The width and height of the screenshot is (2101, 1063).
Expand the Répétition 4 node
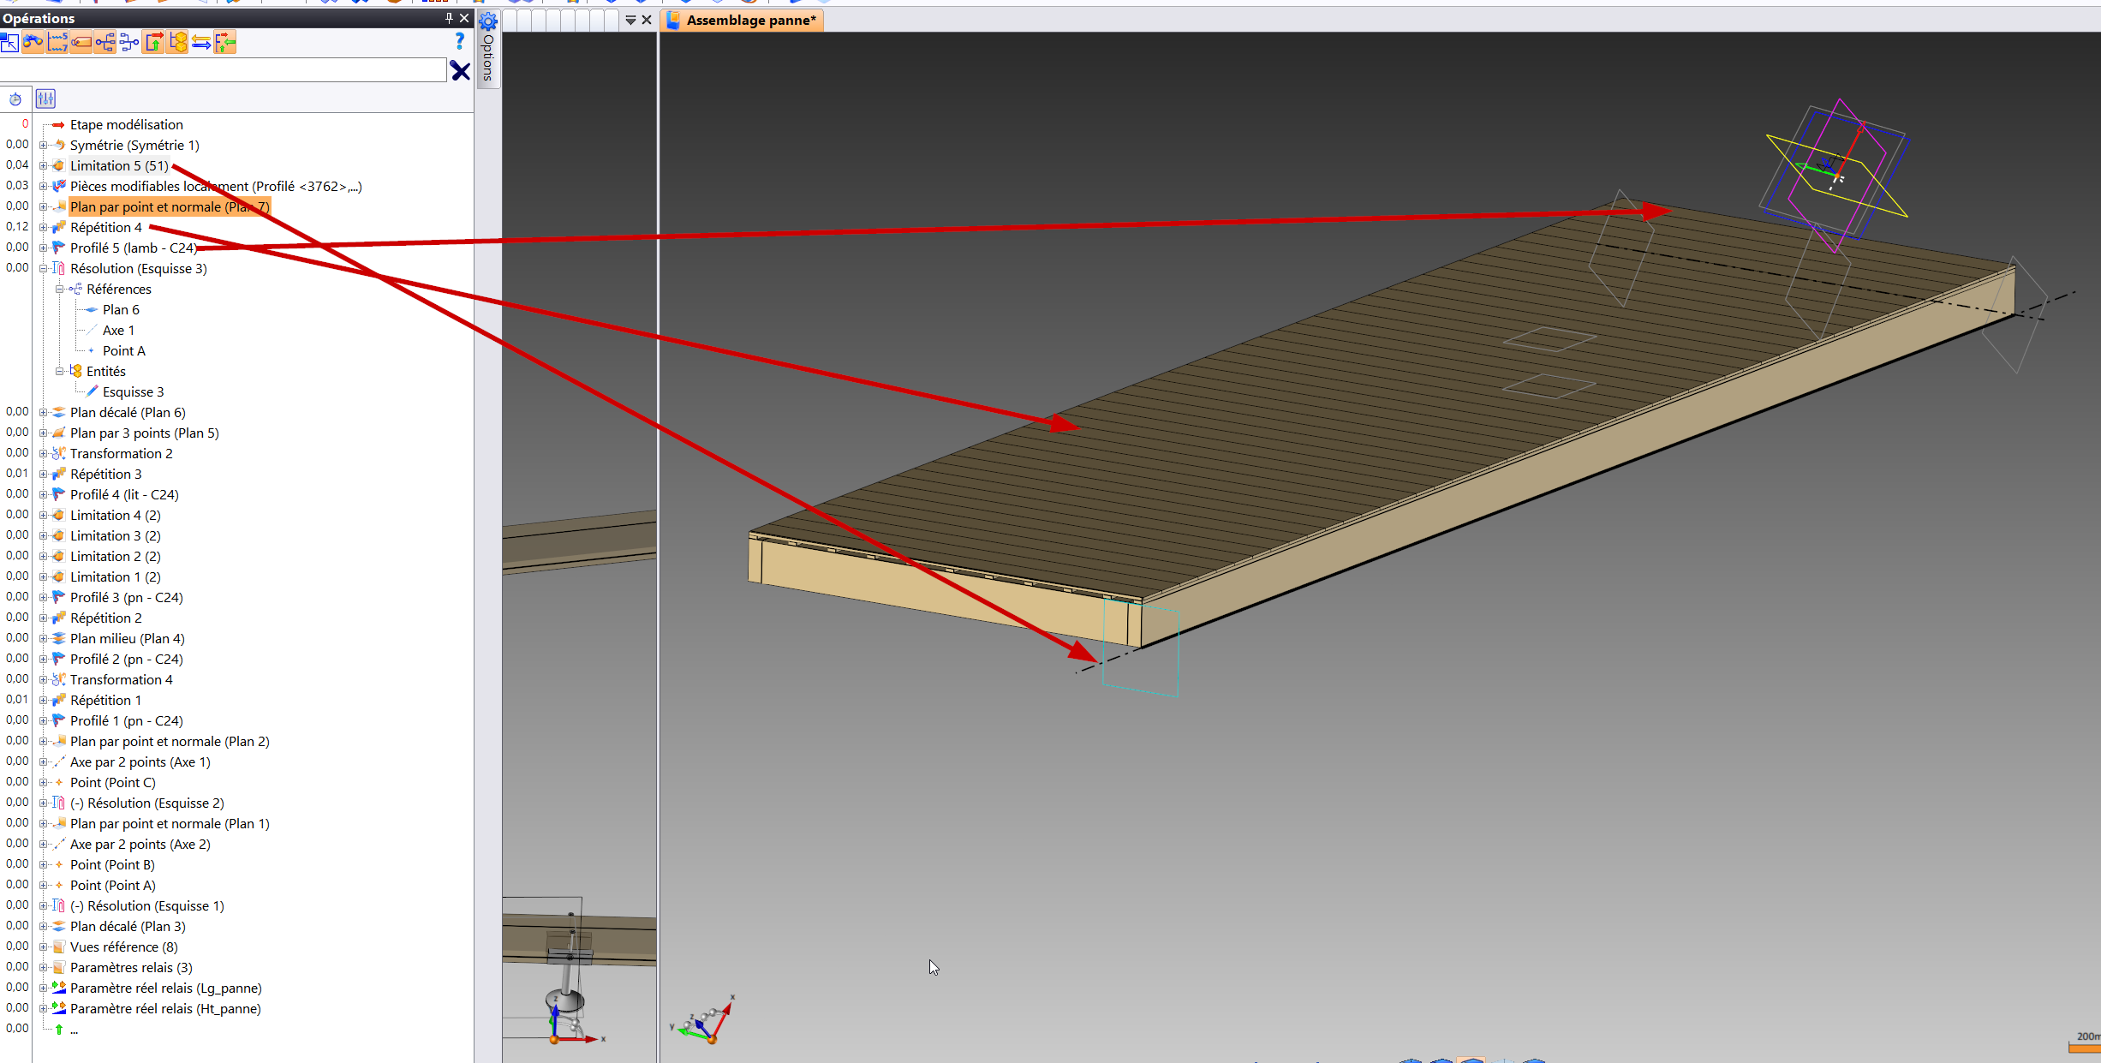pos(43,228)
